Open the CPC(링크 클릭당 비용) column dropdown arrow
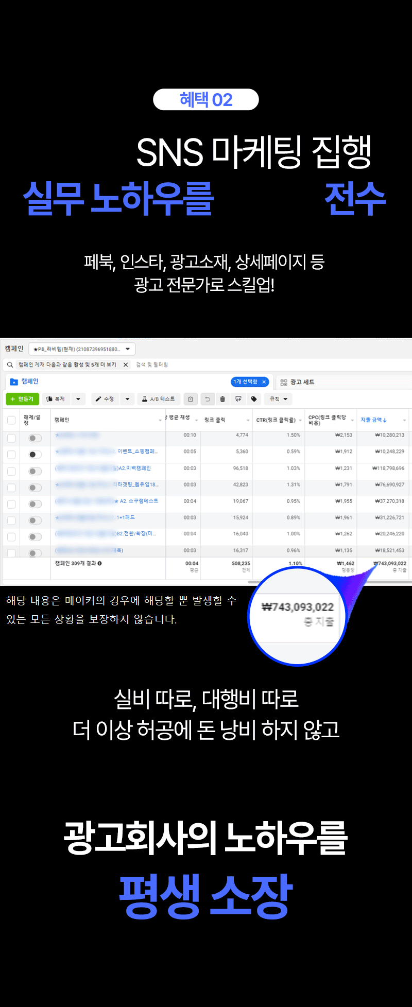 tap(352, 421)
